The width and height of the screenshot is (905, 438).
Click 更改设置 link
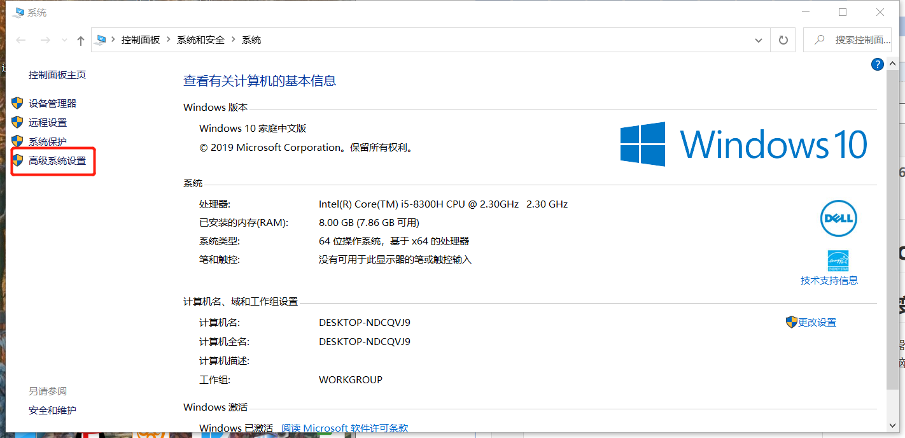817,322
